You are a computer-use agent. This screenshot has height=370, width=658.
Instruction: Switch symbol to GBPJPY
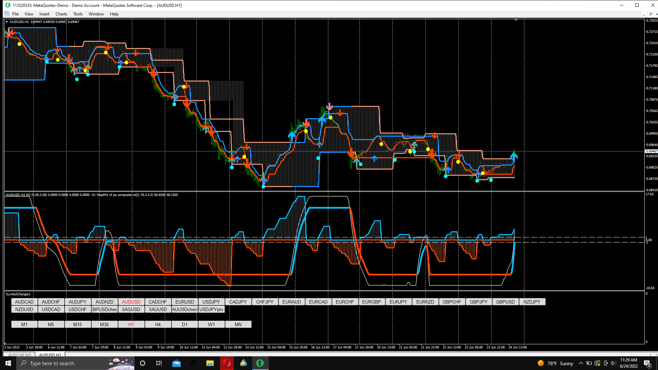pos(478,302)
